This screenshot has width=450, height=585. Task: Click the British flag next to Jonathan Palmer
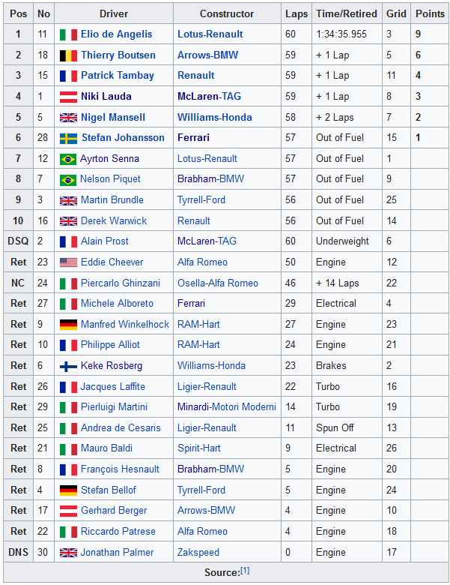pos(68,553)
